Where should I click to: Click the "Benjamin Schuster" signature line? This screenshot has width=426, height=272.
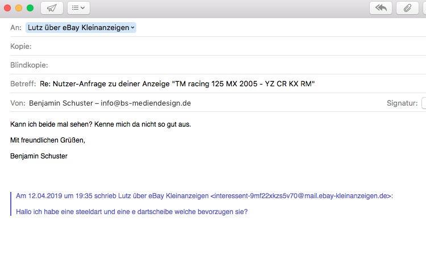(x=39, y=156)
